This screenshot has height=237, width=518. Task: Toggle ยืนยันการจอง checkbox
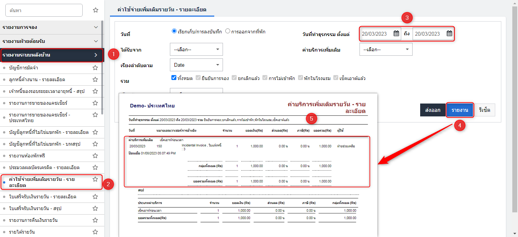(198, 78)
